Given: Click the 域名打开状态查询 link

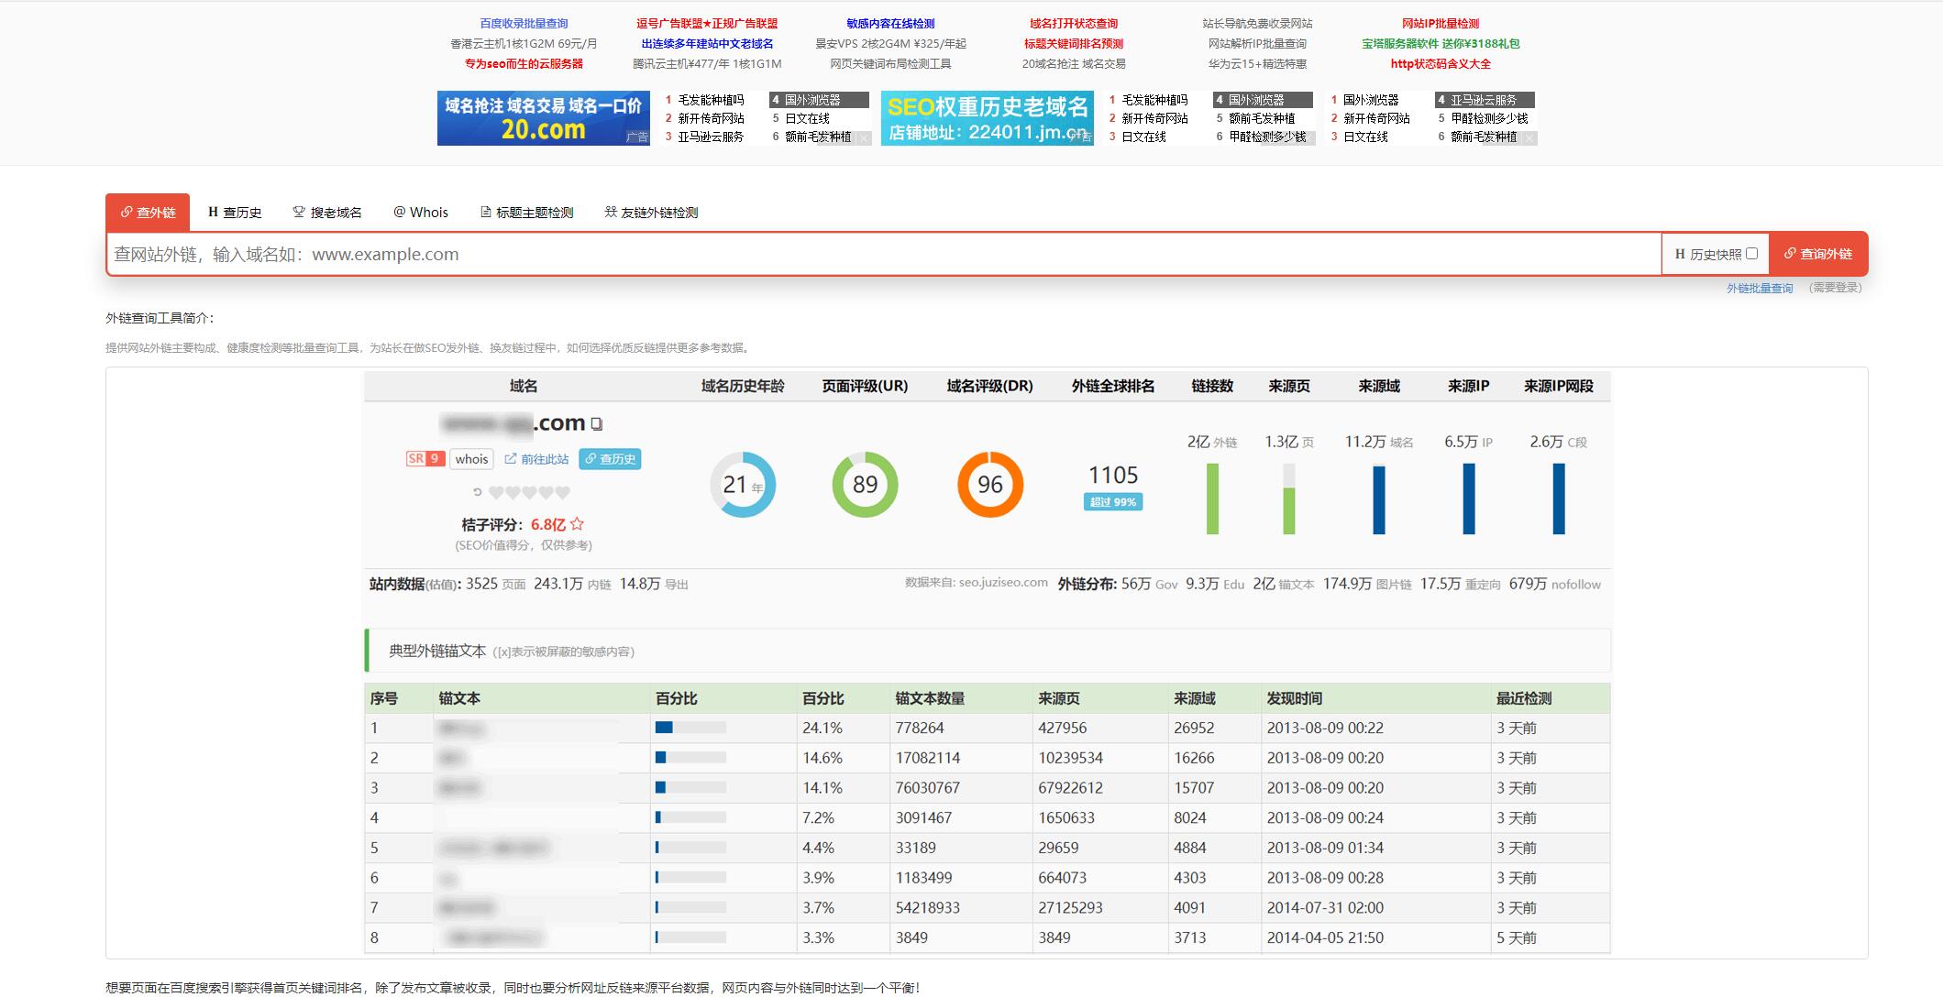Looking at the screenshot, I should (x=1074, y=24).
